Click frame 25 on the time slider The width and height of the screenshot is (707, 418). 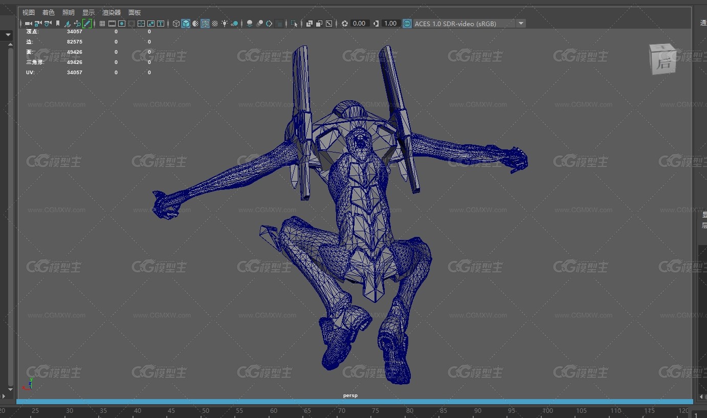pos(35,411)
